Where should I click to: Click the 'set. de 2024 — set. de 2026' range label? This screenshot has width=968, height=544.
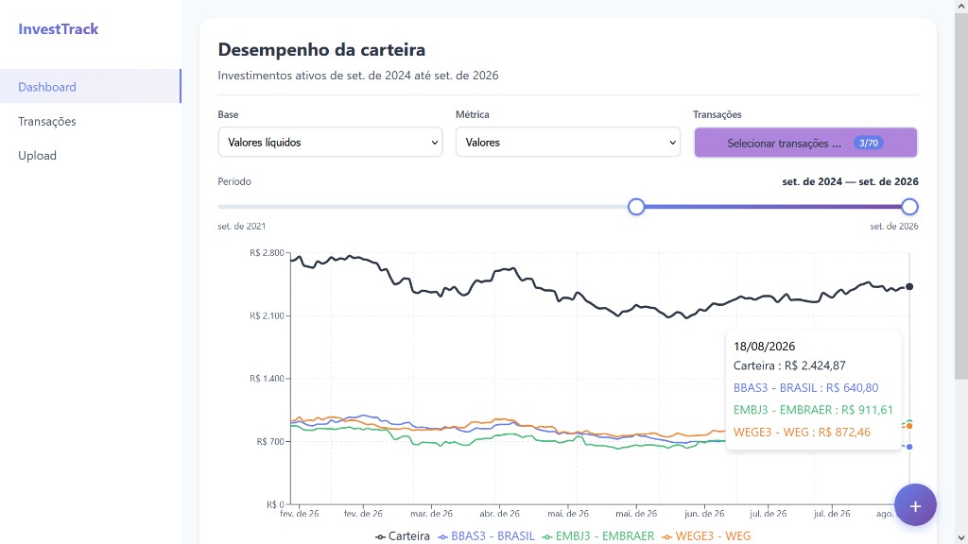(850, 181)
